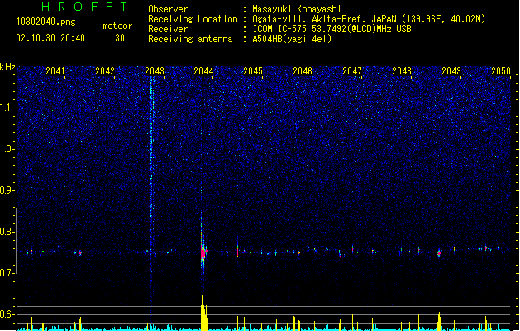The image size is (520, 331).
Task: Click the name Masayuki Kobayashi
Action: (x=297, y=9)
